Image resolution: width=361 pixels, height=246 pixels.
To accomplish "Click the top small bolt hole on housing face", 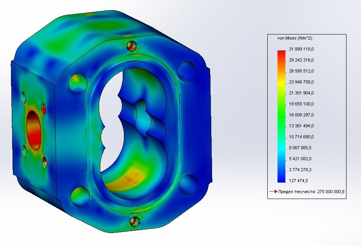I will (x=132, y=46).
